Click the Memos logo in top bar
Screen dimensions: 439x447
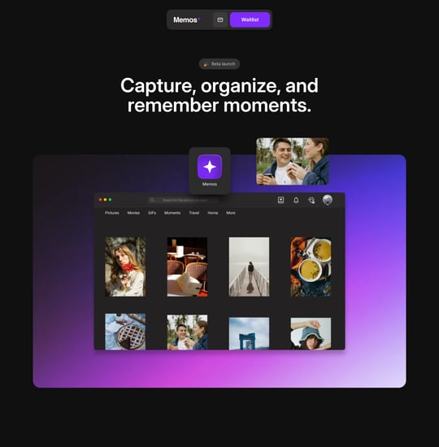point(186,20)
